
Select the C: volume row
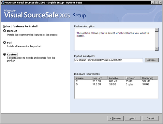pos(116,81)
